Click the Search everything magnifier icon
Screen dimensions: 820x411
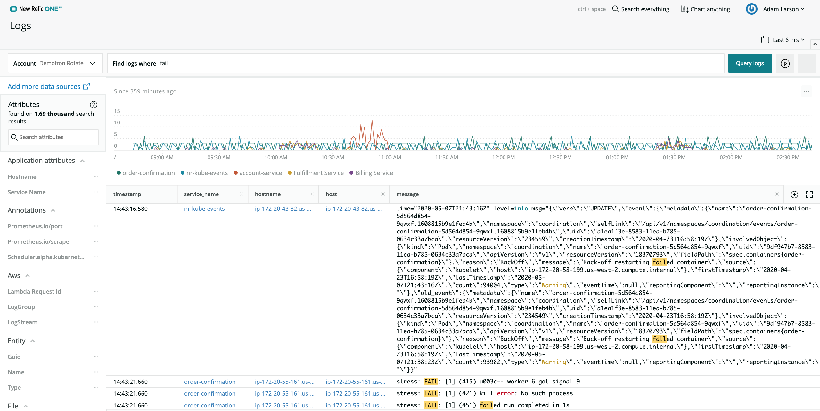(615, 9)
